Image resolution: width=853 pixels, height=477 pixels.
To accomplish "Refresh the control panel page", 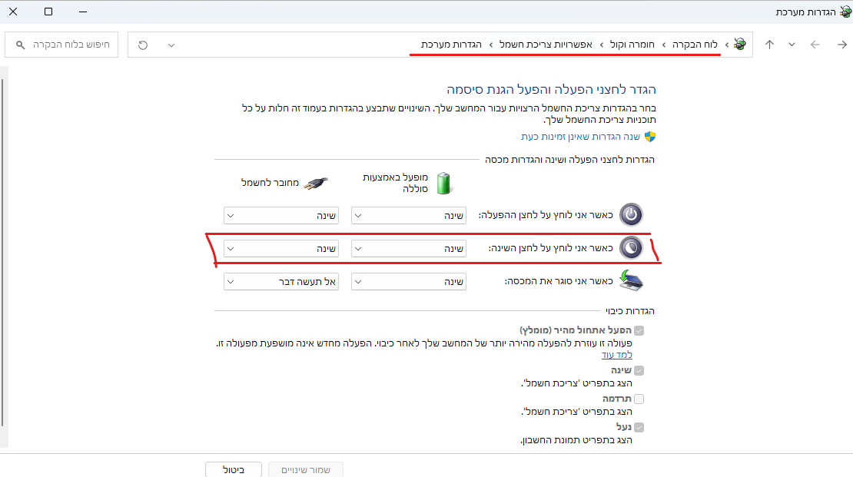I will [143, 45].
